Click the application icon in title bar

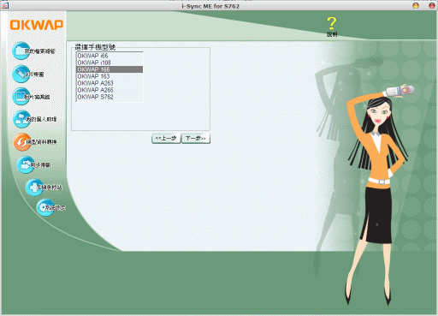pos(5,5)
